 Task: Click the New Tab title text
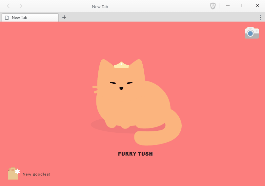(100, 7)
